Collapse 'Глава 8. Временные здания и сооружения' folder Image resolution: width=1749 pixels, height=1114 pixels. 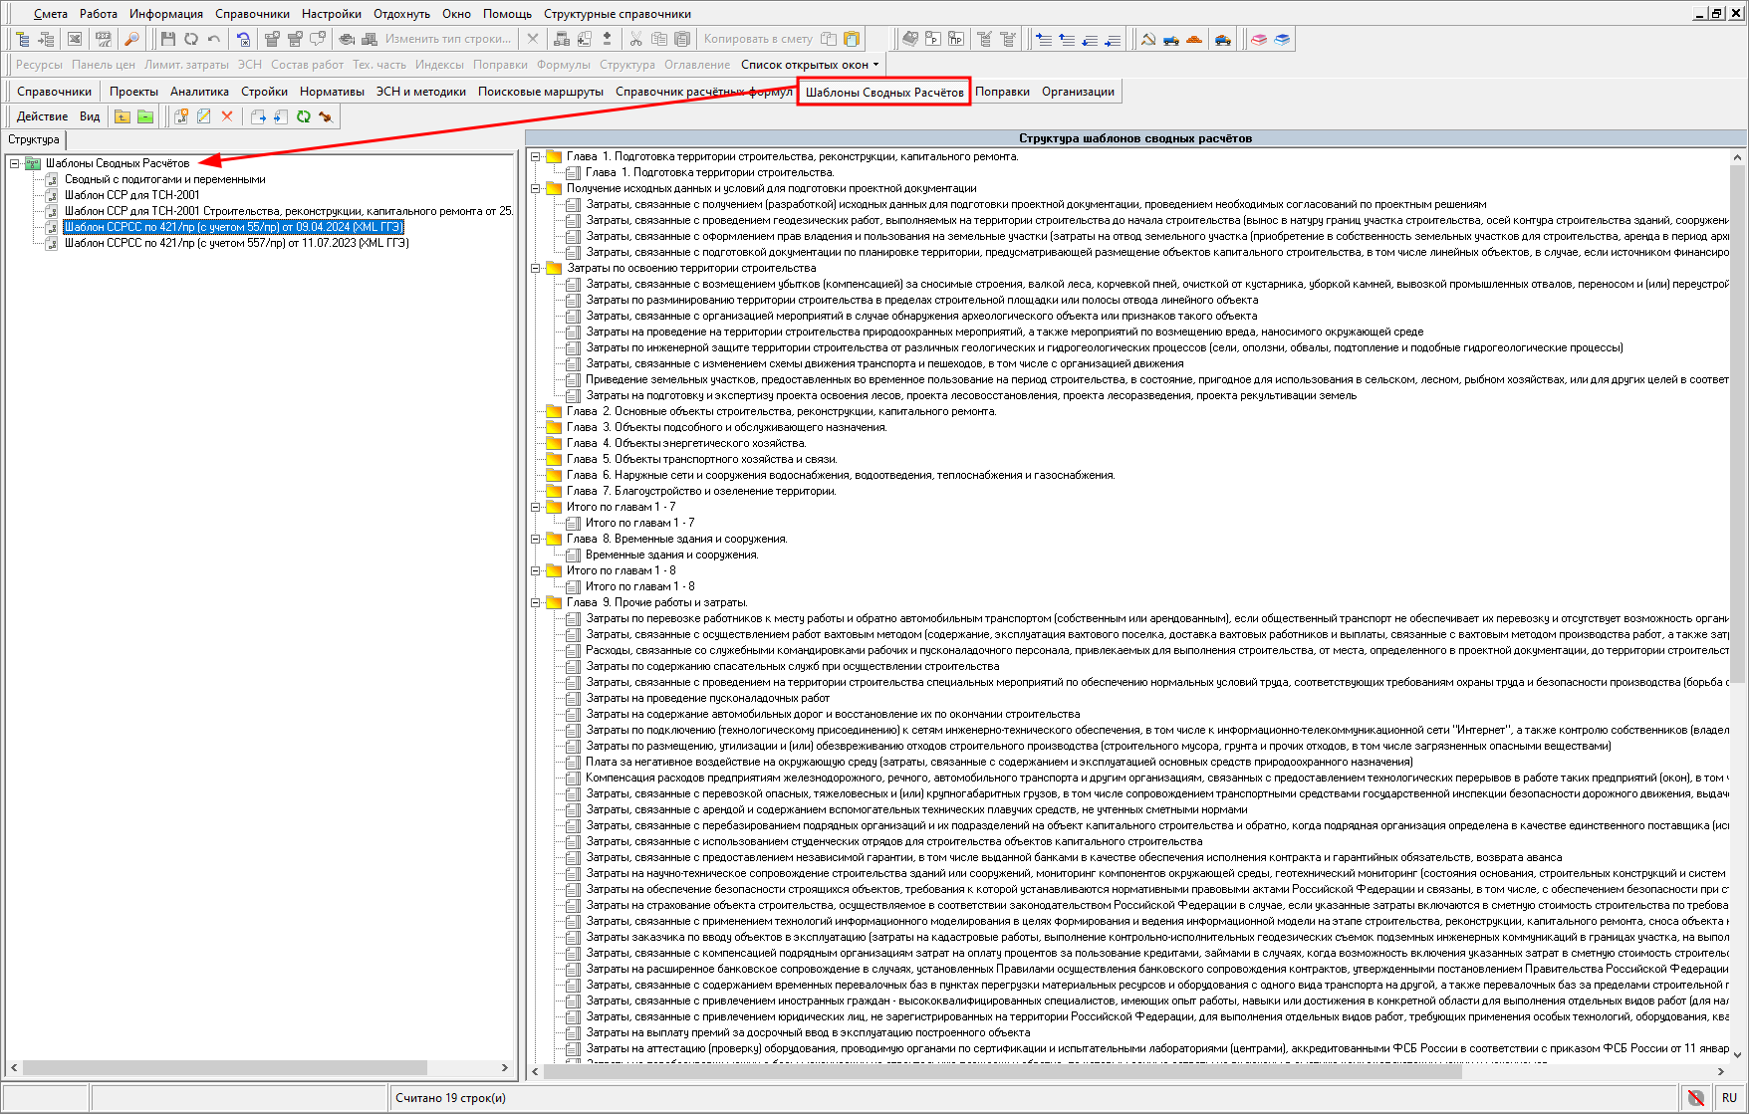pyautogui.click(x=536, y=539)
